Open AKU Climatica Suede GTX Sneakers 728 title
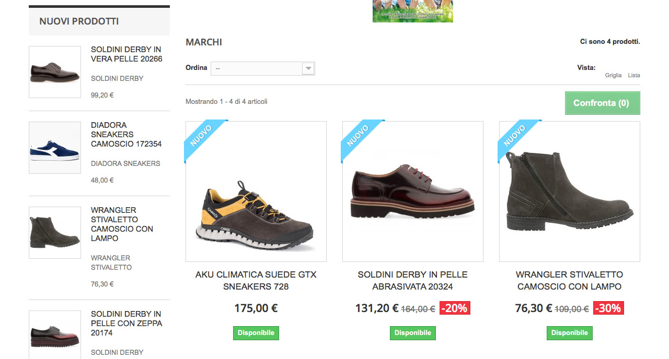669x359 pixels. (x=256, y=280)
